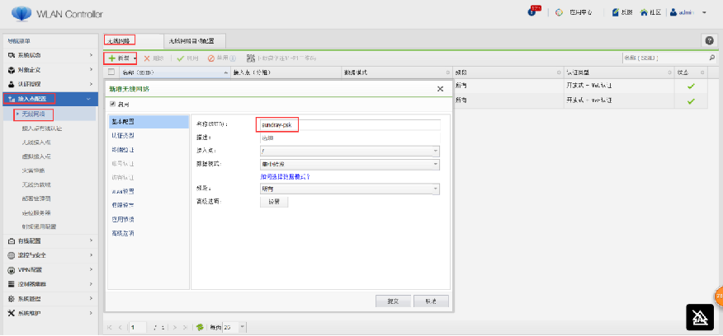
Task: Open the 应用中心 app center icon
Action: pos(560,13)
